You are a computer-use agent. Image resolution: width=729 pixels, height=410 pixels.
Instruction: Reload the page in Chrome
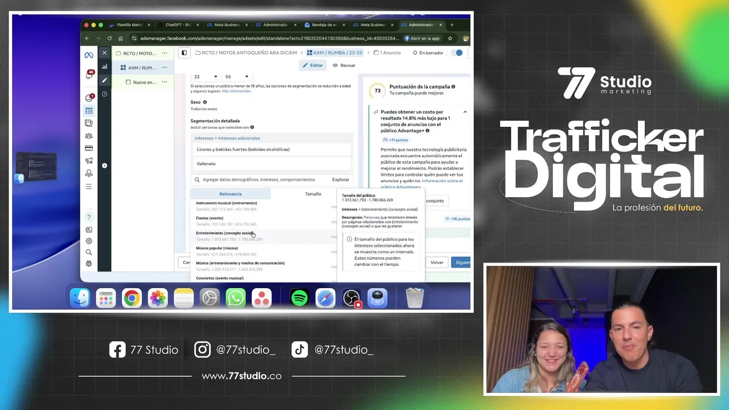109,38
